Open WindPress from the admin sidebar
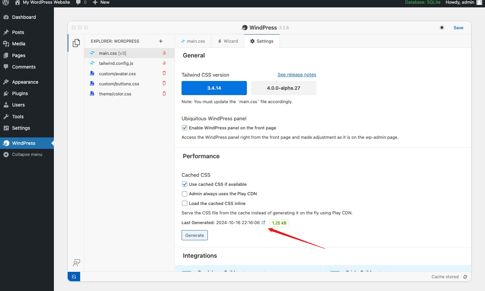 tap(24, 143)
